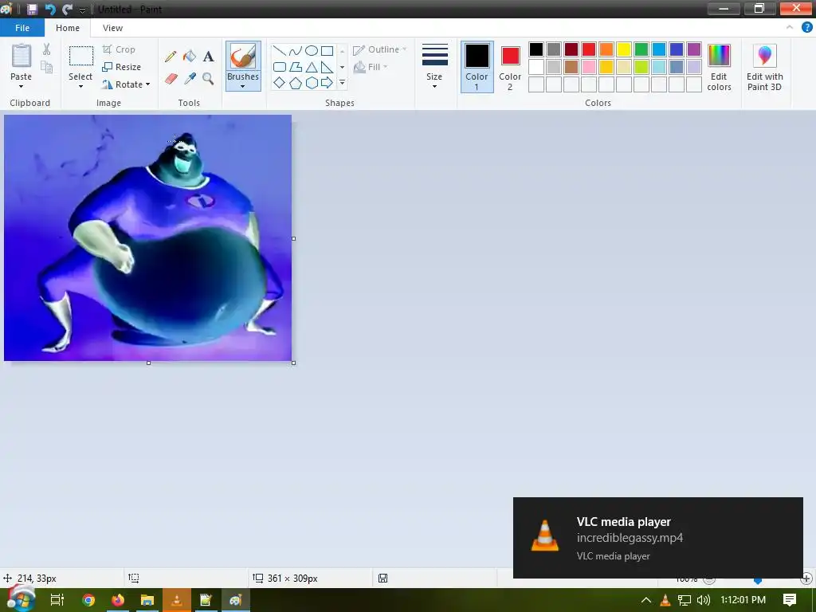Screen dimensions: 816x612
Task: Open Edit with Paint 3D
Action: pos(764,68)
